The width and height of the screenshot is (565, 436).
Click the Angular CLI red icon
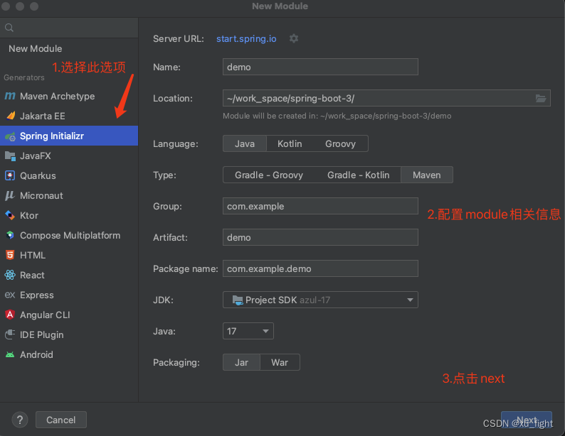click(x=10, y=315)
